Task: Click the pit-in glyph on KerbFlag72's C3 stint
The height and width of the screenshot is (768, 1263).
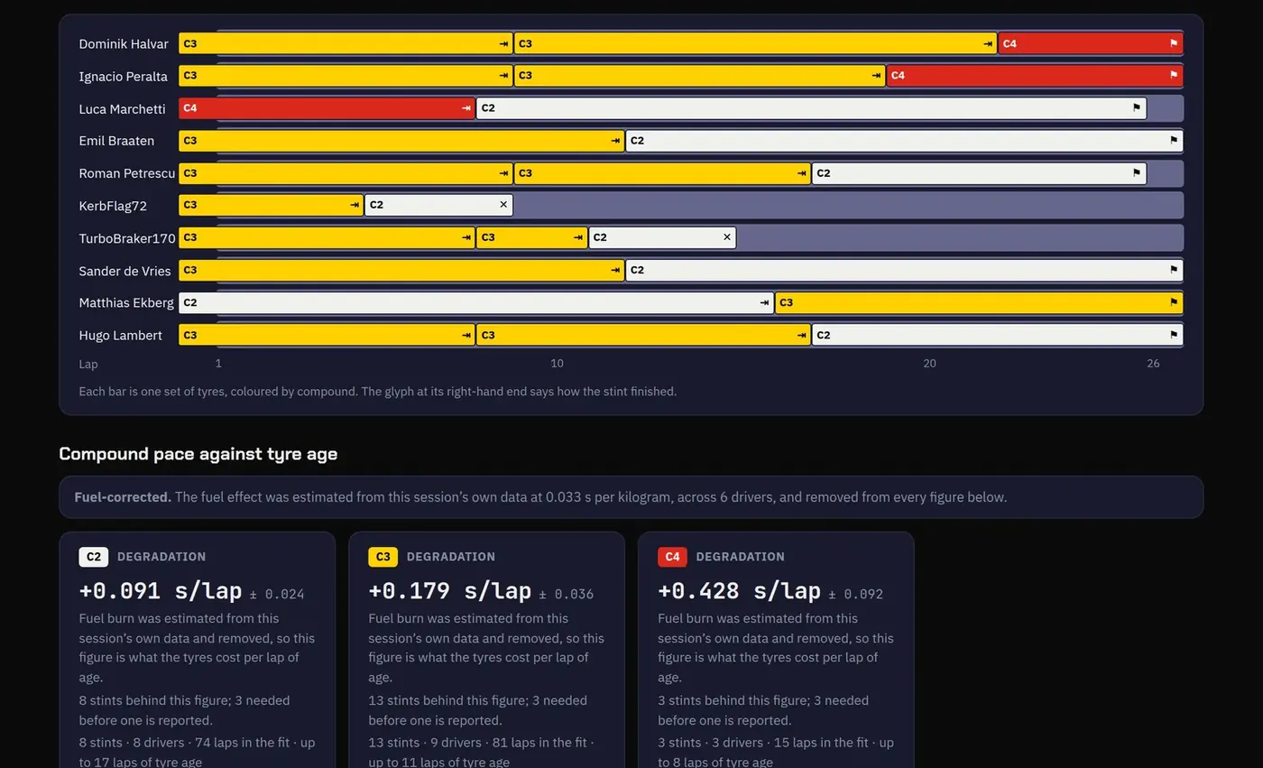Action: pyautogui.click(x=355, y=205)
